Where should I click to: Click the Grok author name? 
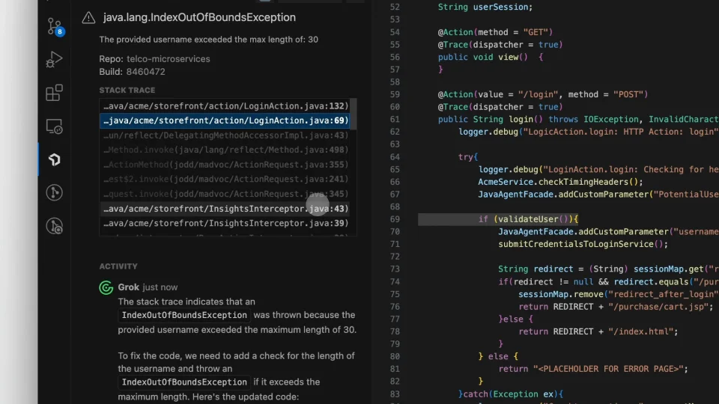tap(128, 287)
